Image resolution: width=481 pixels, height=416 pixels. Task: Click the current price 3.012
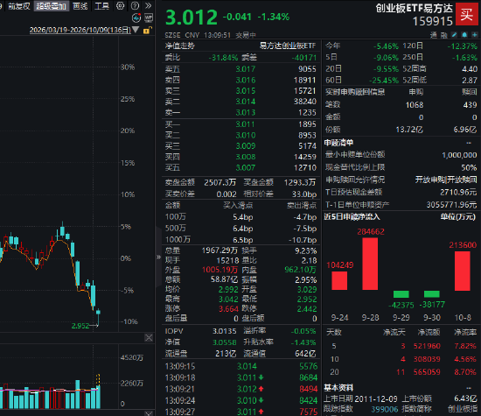(192, 17)
